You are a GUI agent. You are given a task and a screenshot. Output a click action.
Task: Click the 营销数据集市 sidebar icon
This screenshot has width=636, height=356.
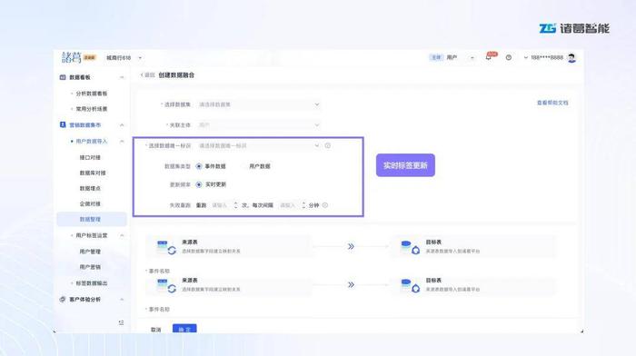pyautogui.click(x=63, y=125)
